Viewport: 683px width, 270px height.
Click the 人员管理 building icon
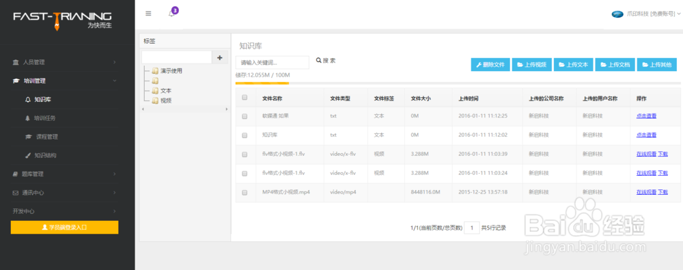16,62
